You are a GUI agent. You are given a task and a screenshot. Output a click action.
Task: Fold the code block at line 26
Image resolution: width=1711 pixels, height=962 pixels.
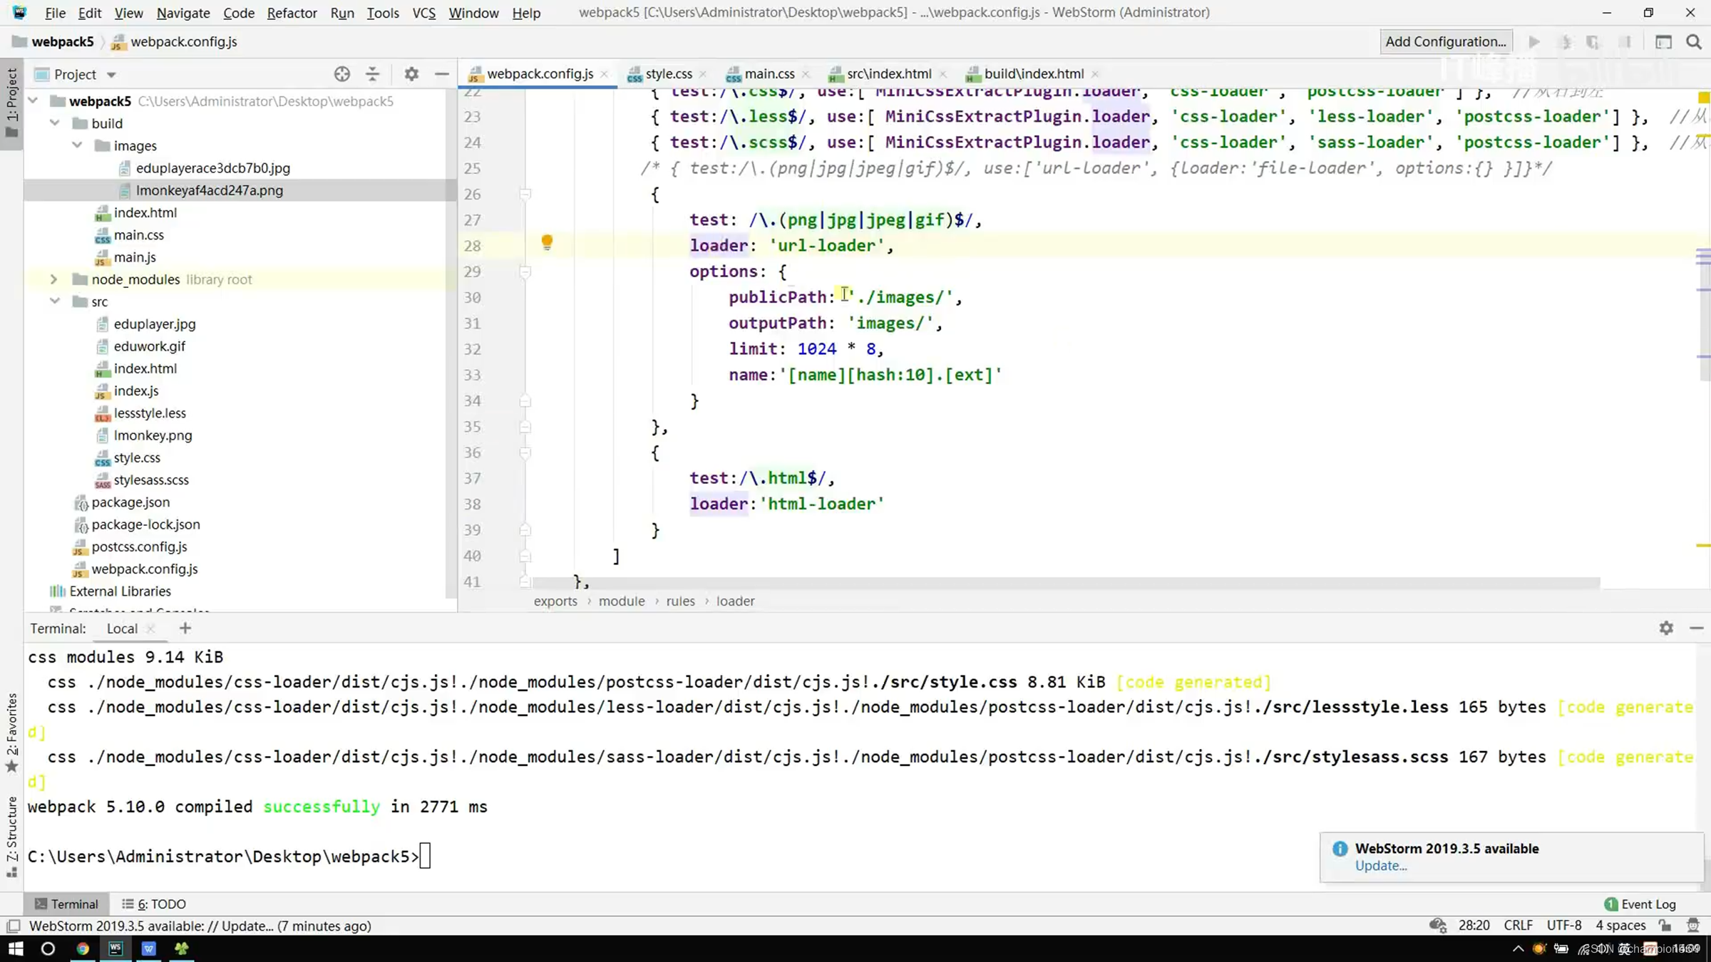pyautogui.click(x=525, y=194)
